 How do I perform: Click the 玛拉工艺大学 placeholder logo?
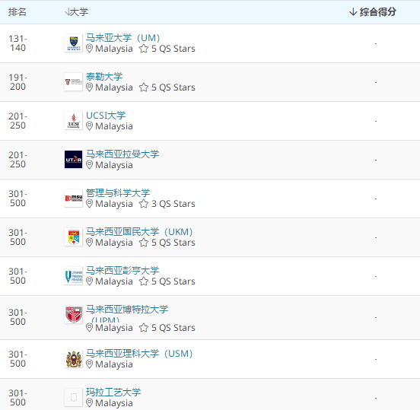click(73, 397)
